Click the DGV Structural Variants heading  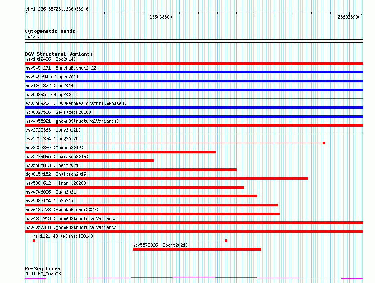coord(59,54)
